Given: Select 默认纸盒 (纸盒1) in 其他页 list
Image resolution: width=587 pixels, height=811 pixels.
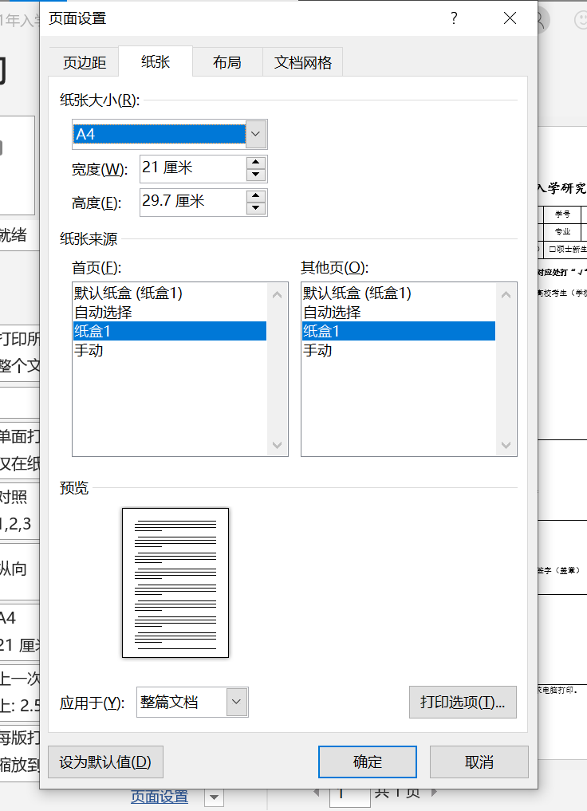Looking at the screenshot, I should coord(399,293).
